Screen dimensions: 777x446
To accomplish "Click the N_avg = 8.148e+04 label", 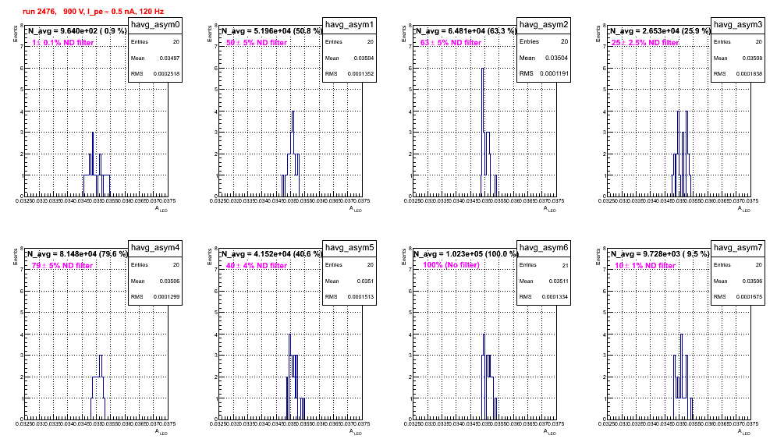I will click(x=76, y=253).
